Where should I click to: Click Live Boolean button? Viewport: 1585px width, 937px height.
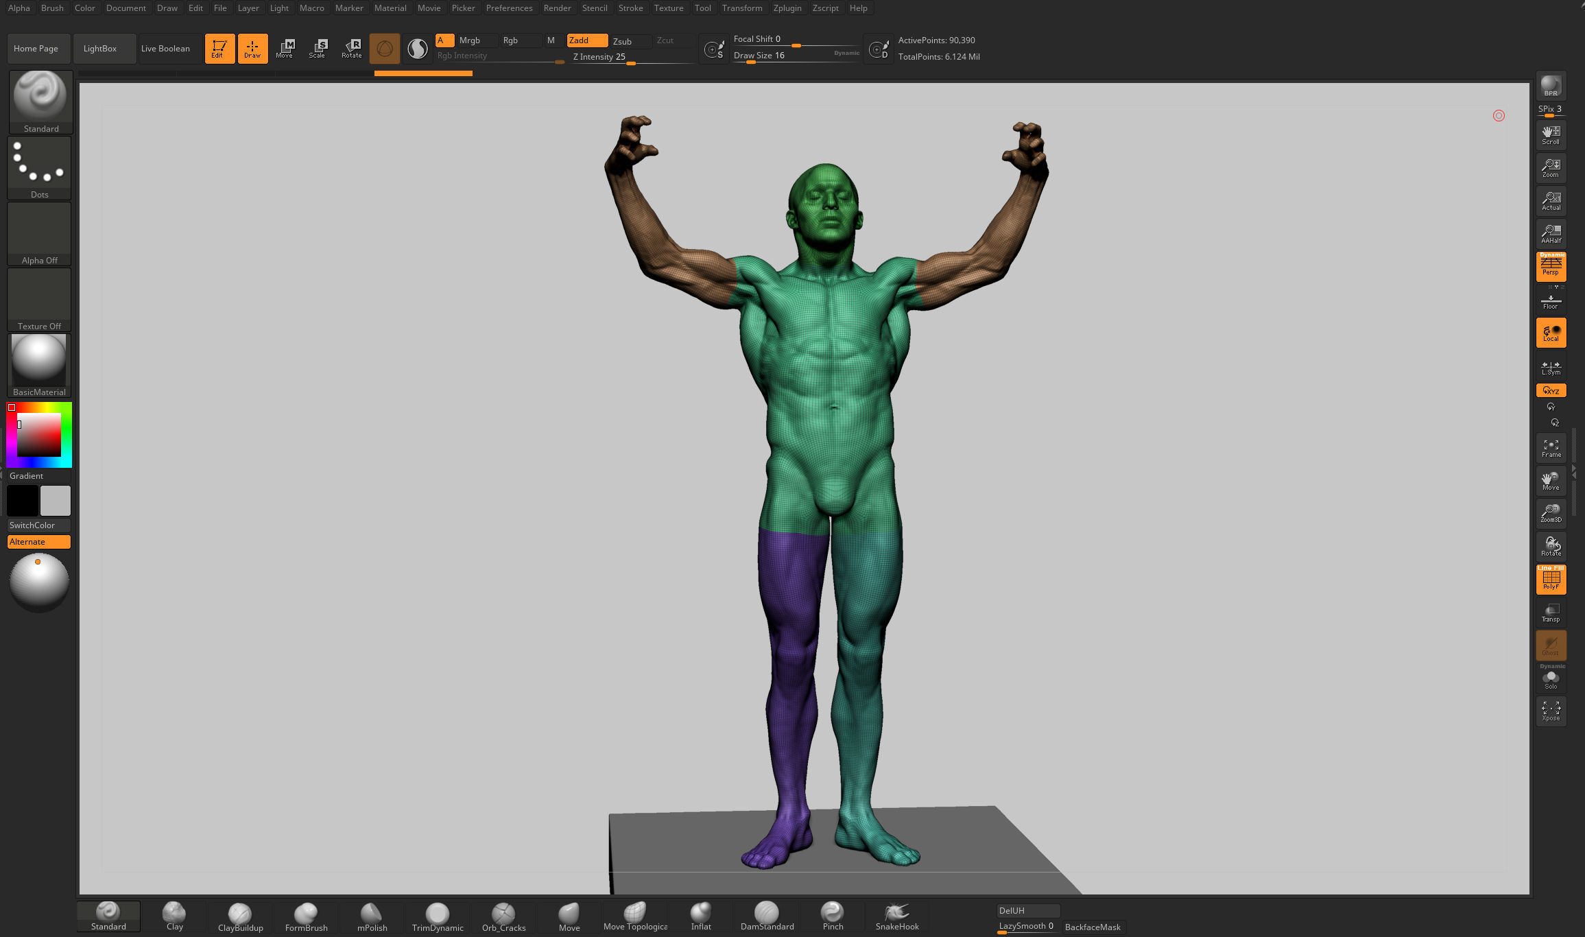click(x=170, y=49)
